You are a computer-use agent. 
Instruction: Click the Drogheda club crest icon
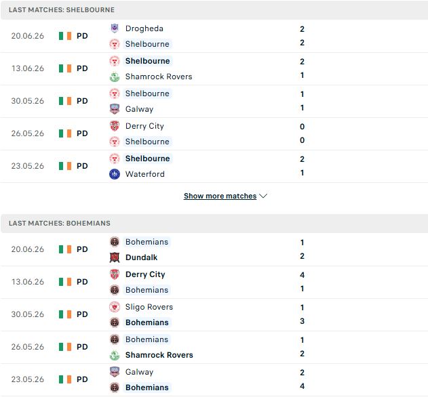click(x=115, y=28)
